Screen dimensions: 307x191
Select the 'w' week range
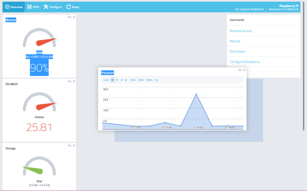point(126,80)
